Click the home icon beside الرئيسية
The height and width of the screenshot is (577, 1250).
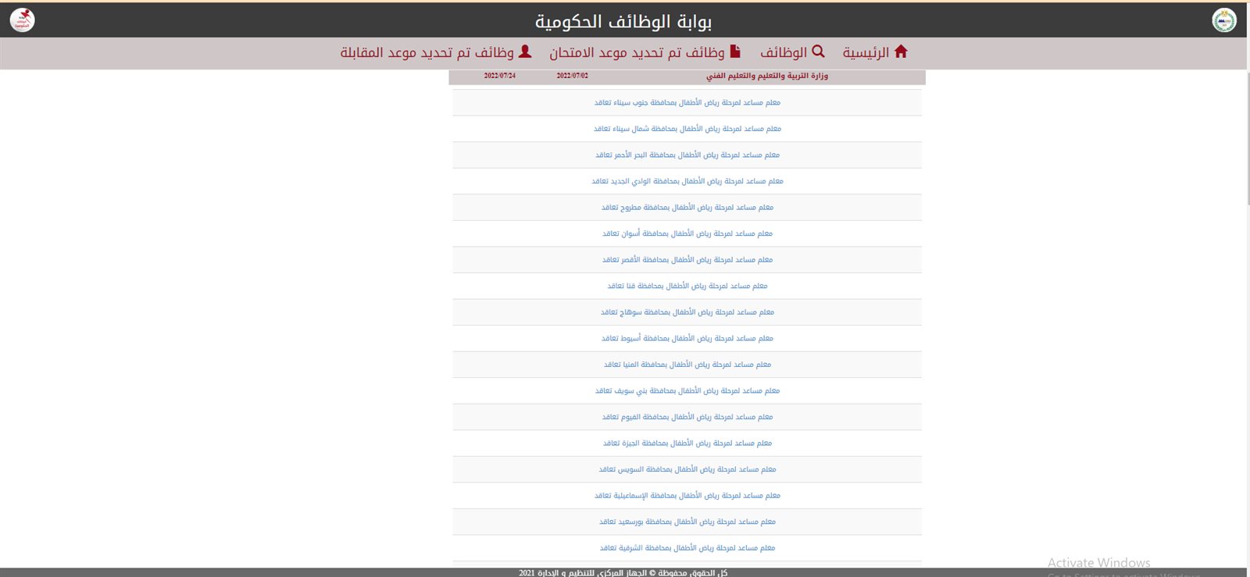901,52
